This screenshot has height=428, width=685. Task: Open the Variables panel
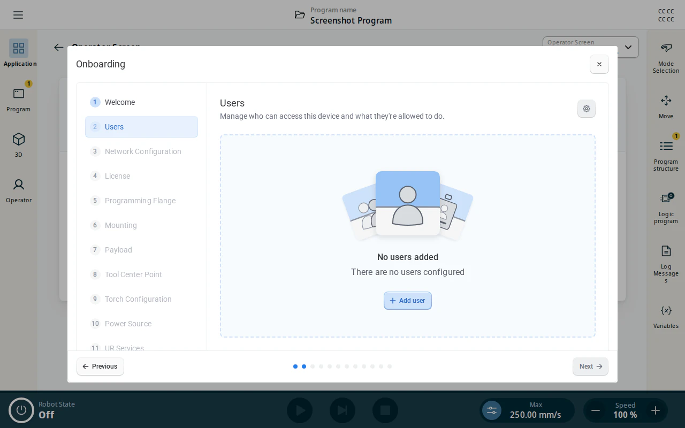(x=666, y=317)
